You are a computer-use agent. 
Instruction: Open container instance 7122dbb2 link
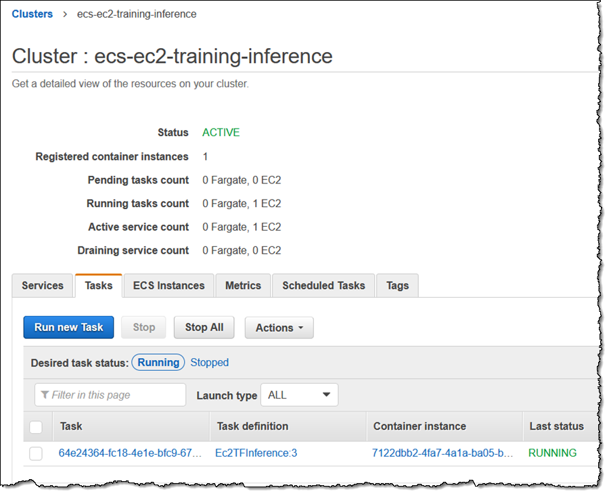coord(443,453)
